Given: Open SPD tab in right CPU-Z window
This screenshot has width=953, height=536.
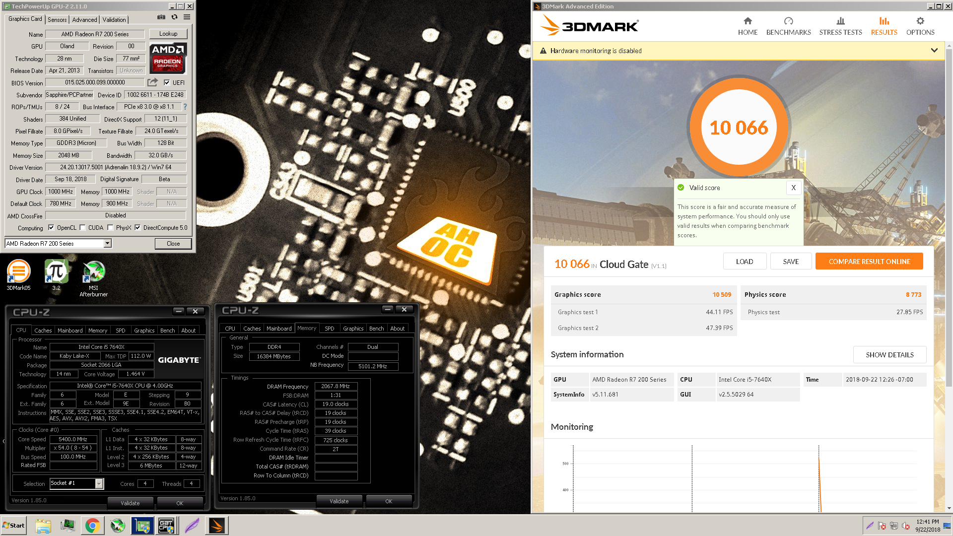Looking at the screenshot, I should (329, 329).
